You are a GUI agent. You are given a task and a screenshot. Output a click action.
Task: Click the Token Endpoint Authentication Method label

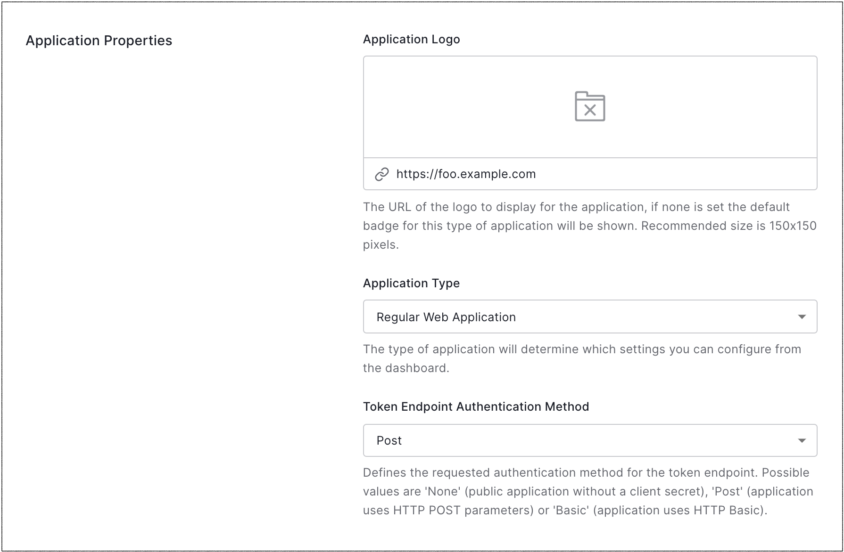[x=476, y=406]
